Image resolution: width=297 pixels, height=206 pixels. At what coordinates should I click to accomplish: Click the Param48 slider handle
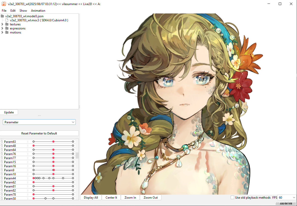34,146
